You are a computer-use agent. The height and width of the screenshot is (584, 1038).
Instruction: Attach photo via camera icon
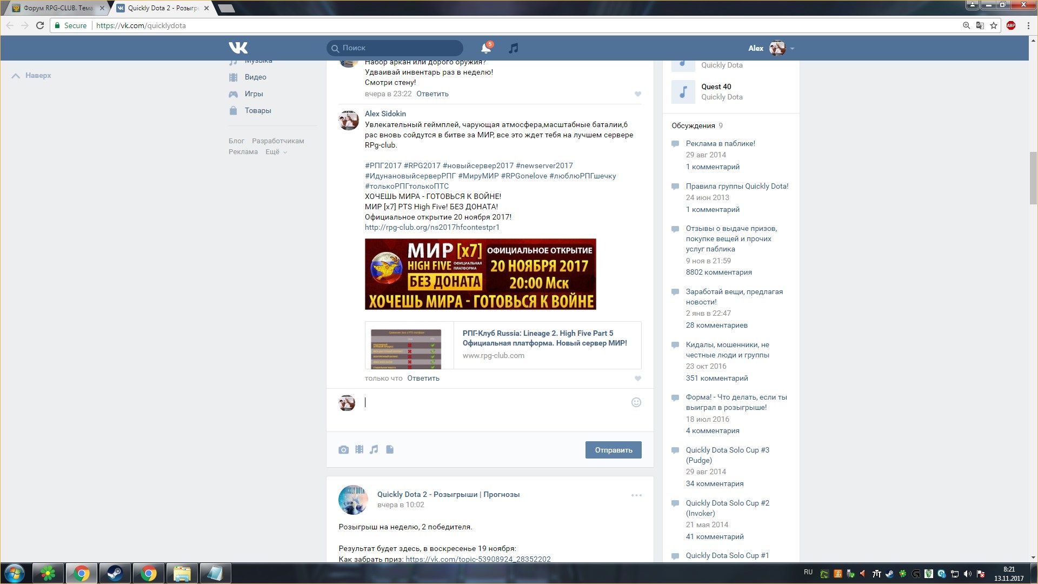tap(343, 450)
